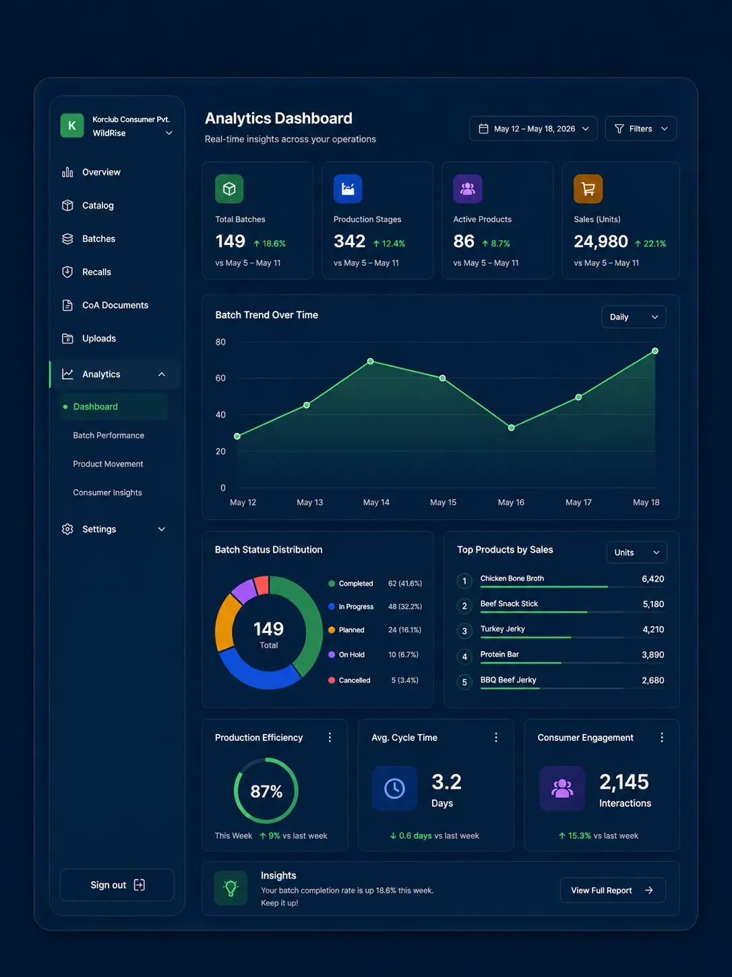Screen dimensions: 732x977
Task: Click Protein Bar product row
Action: [561, 656]
